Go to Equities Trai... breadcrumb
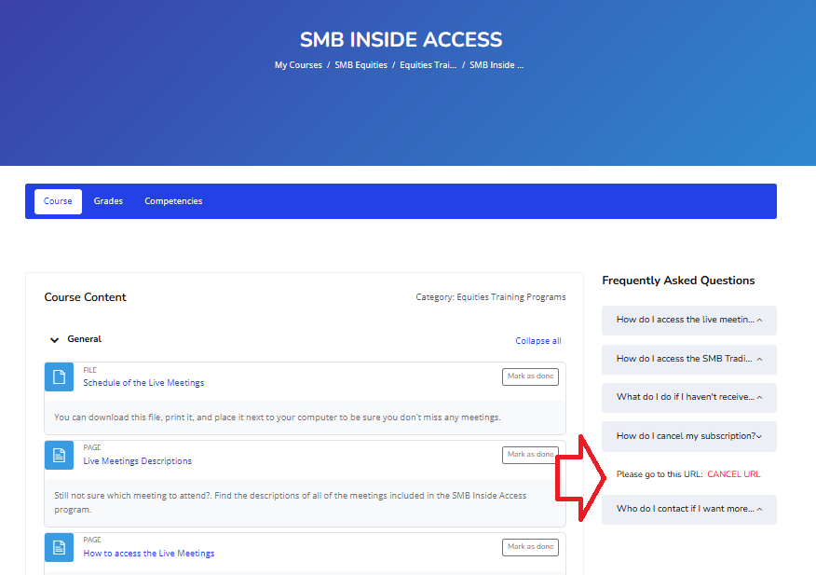The image size is (816, 575). click(x=428, y=65)
